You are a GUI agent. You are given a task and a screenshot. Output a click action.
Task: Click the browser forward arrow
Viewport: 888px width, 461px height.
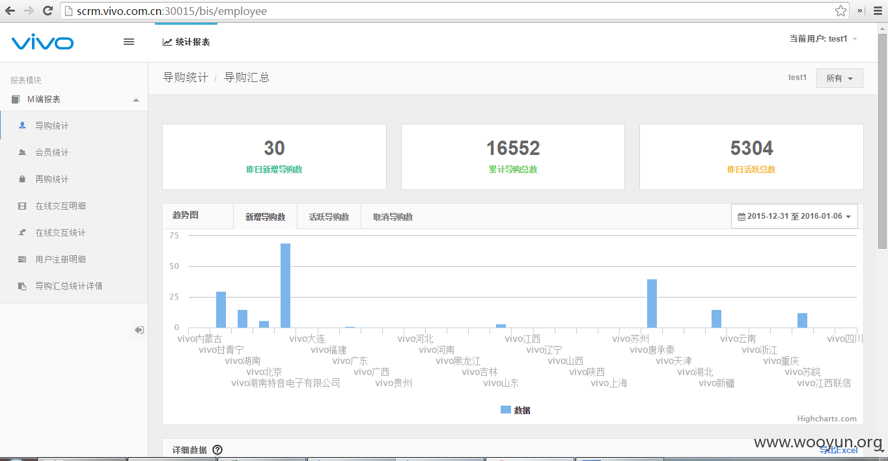(29, 11)
